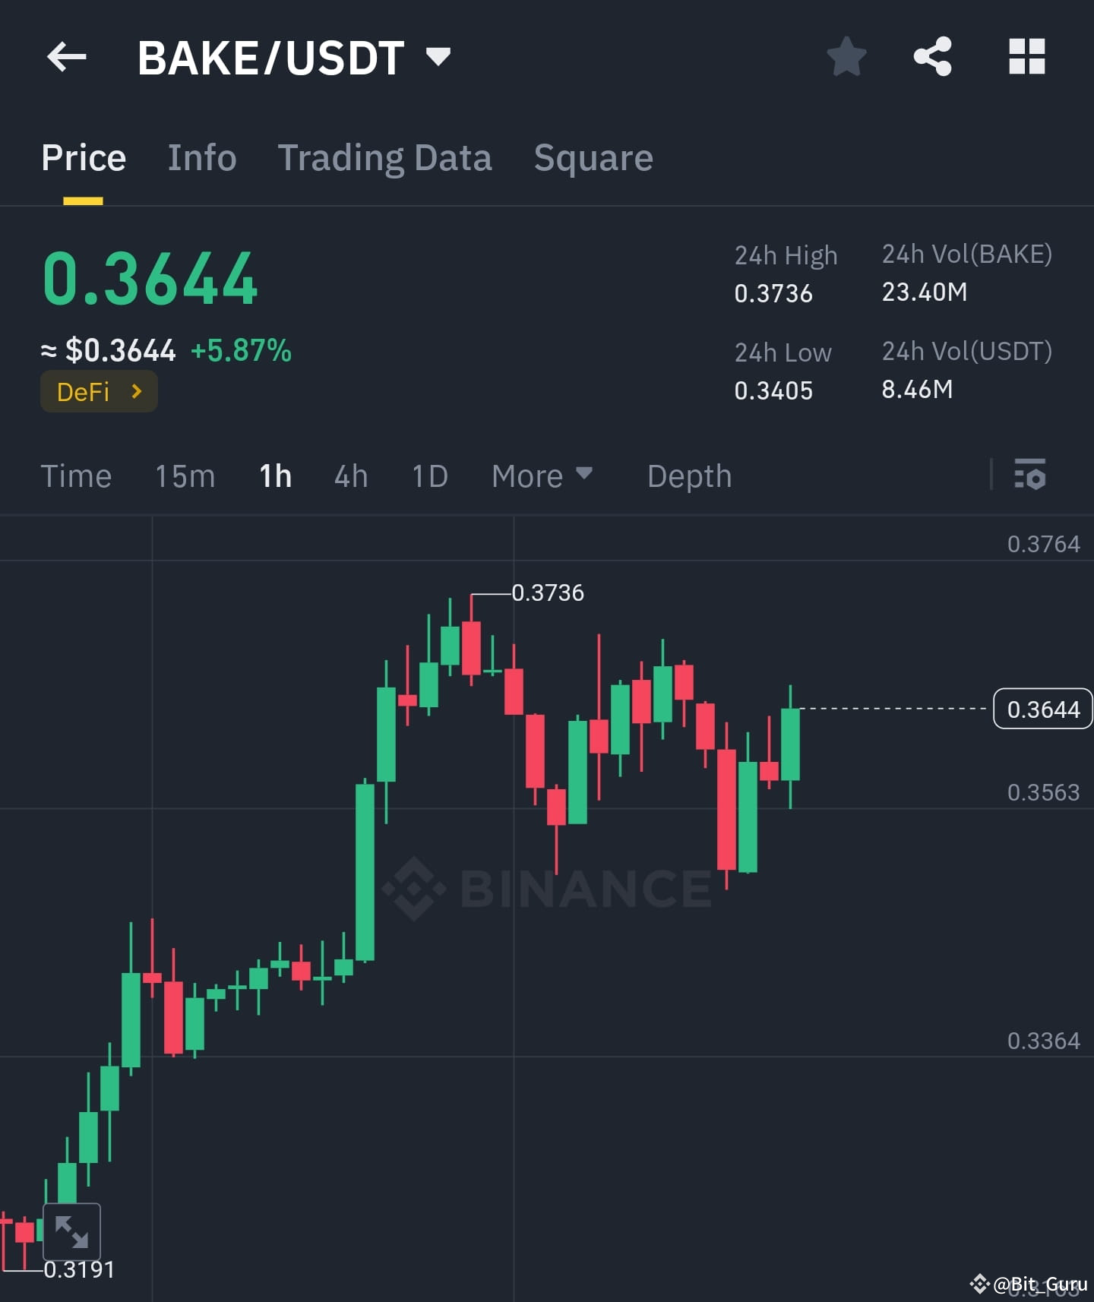Open the Square tab

pyautogui.click(x=593, y=157)
